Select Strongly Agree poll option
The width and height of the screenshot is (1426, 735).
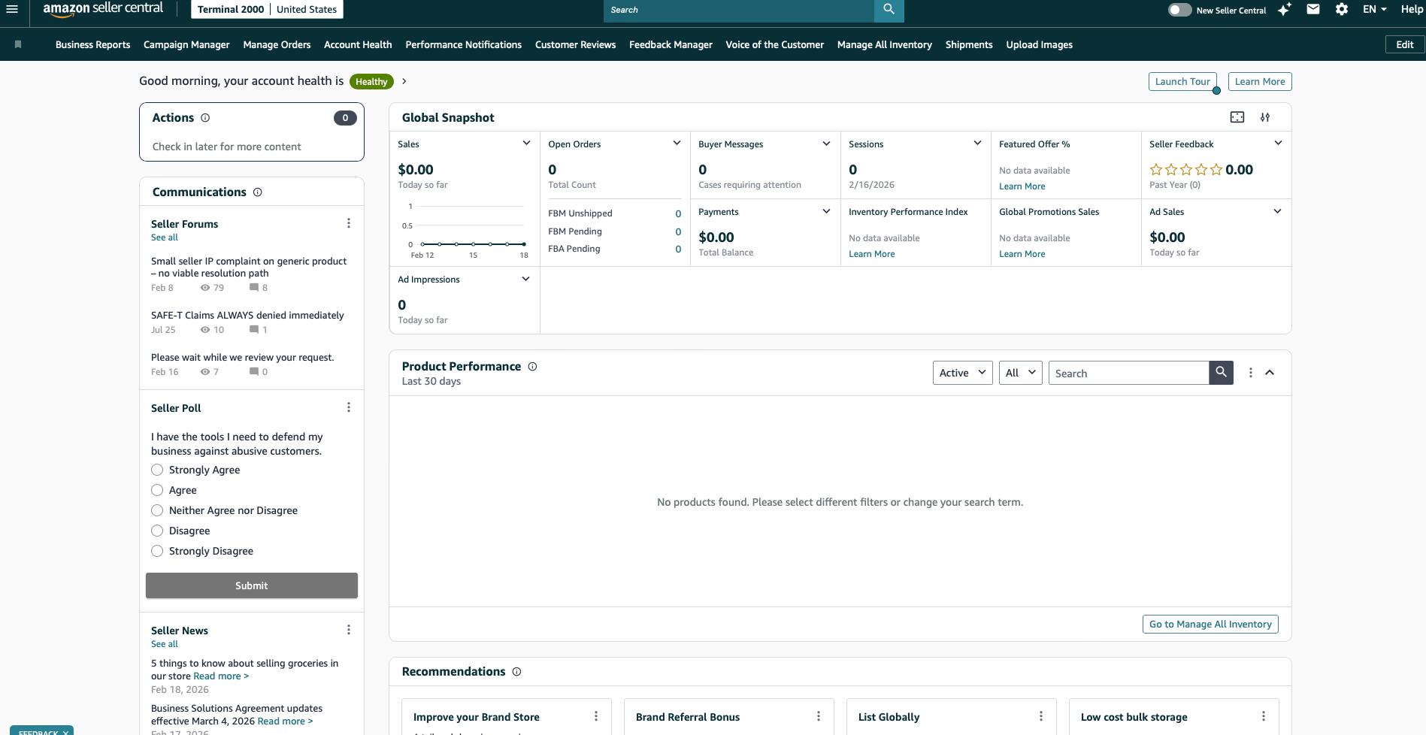(x=157, y=470)
